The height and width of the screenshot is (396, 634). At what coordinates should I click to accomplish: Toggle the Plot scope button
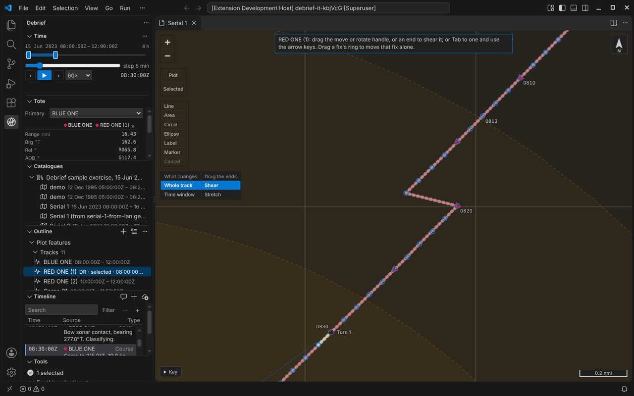173,75
